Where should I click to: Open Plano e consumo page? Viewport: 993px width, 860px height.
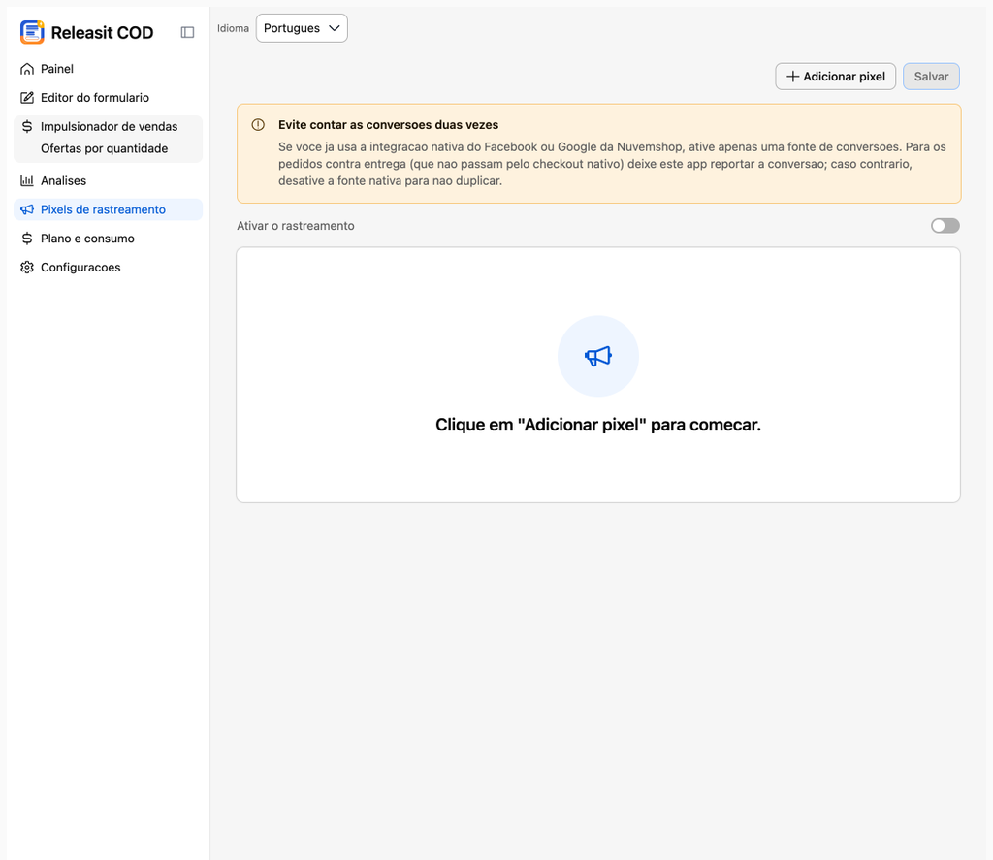pos(108,239)
